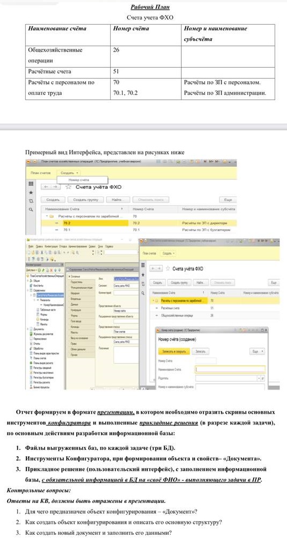Expand 'Общие' node in Configurator tree
The height and width of the screenshot is (545, 287).
pos(27,280)
